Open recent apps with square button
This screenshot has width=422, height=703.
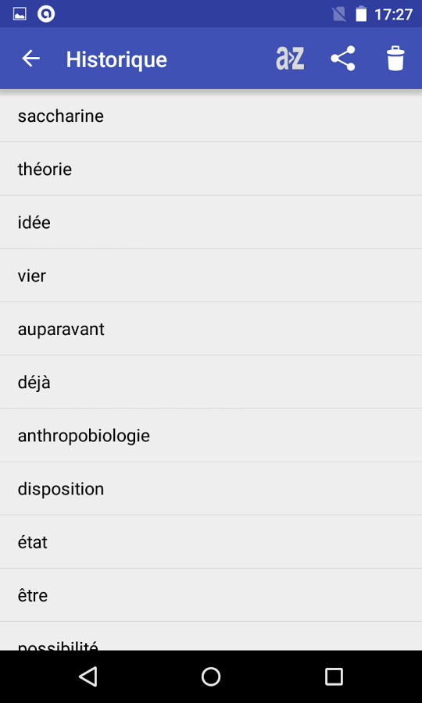(334, 676)
